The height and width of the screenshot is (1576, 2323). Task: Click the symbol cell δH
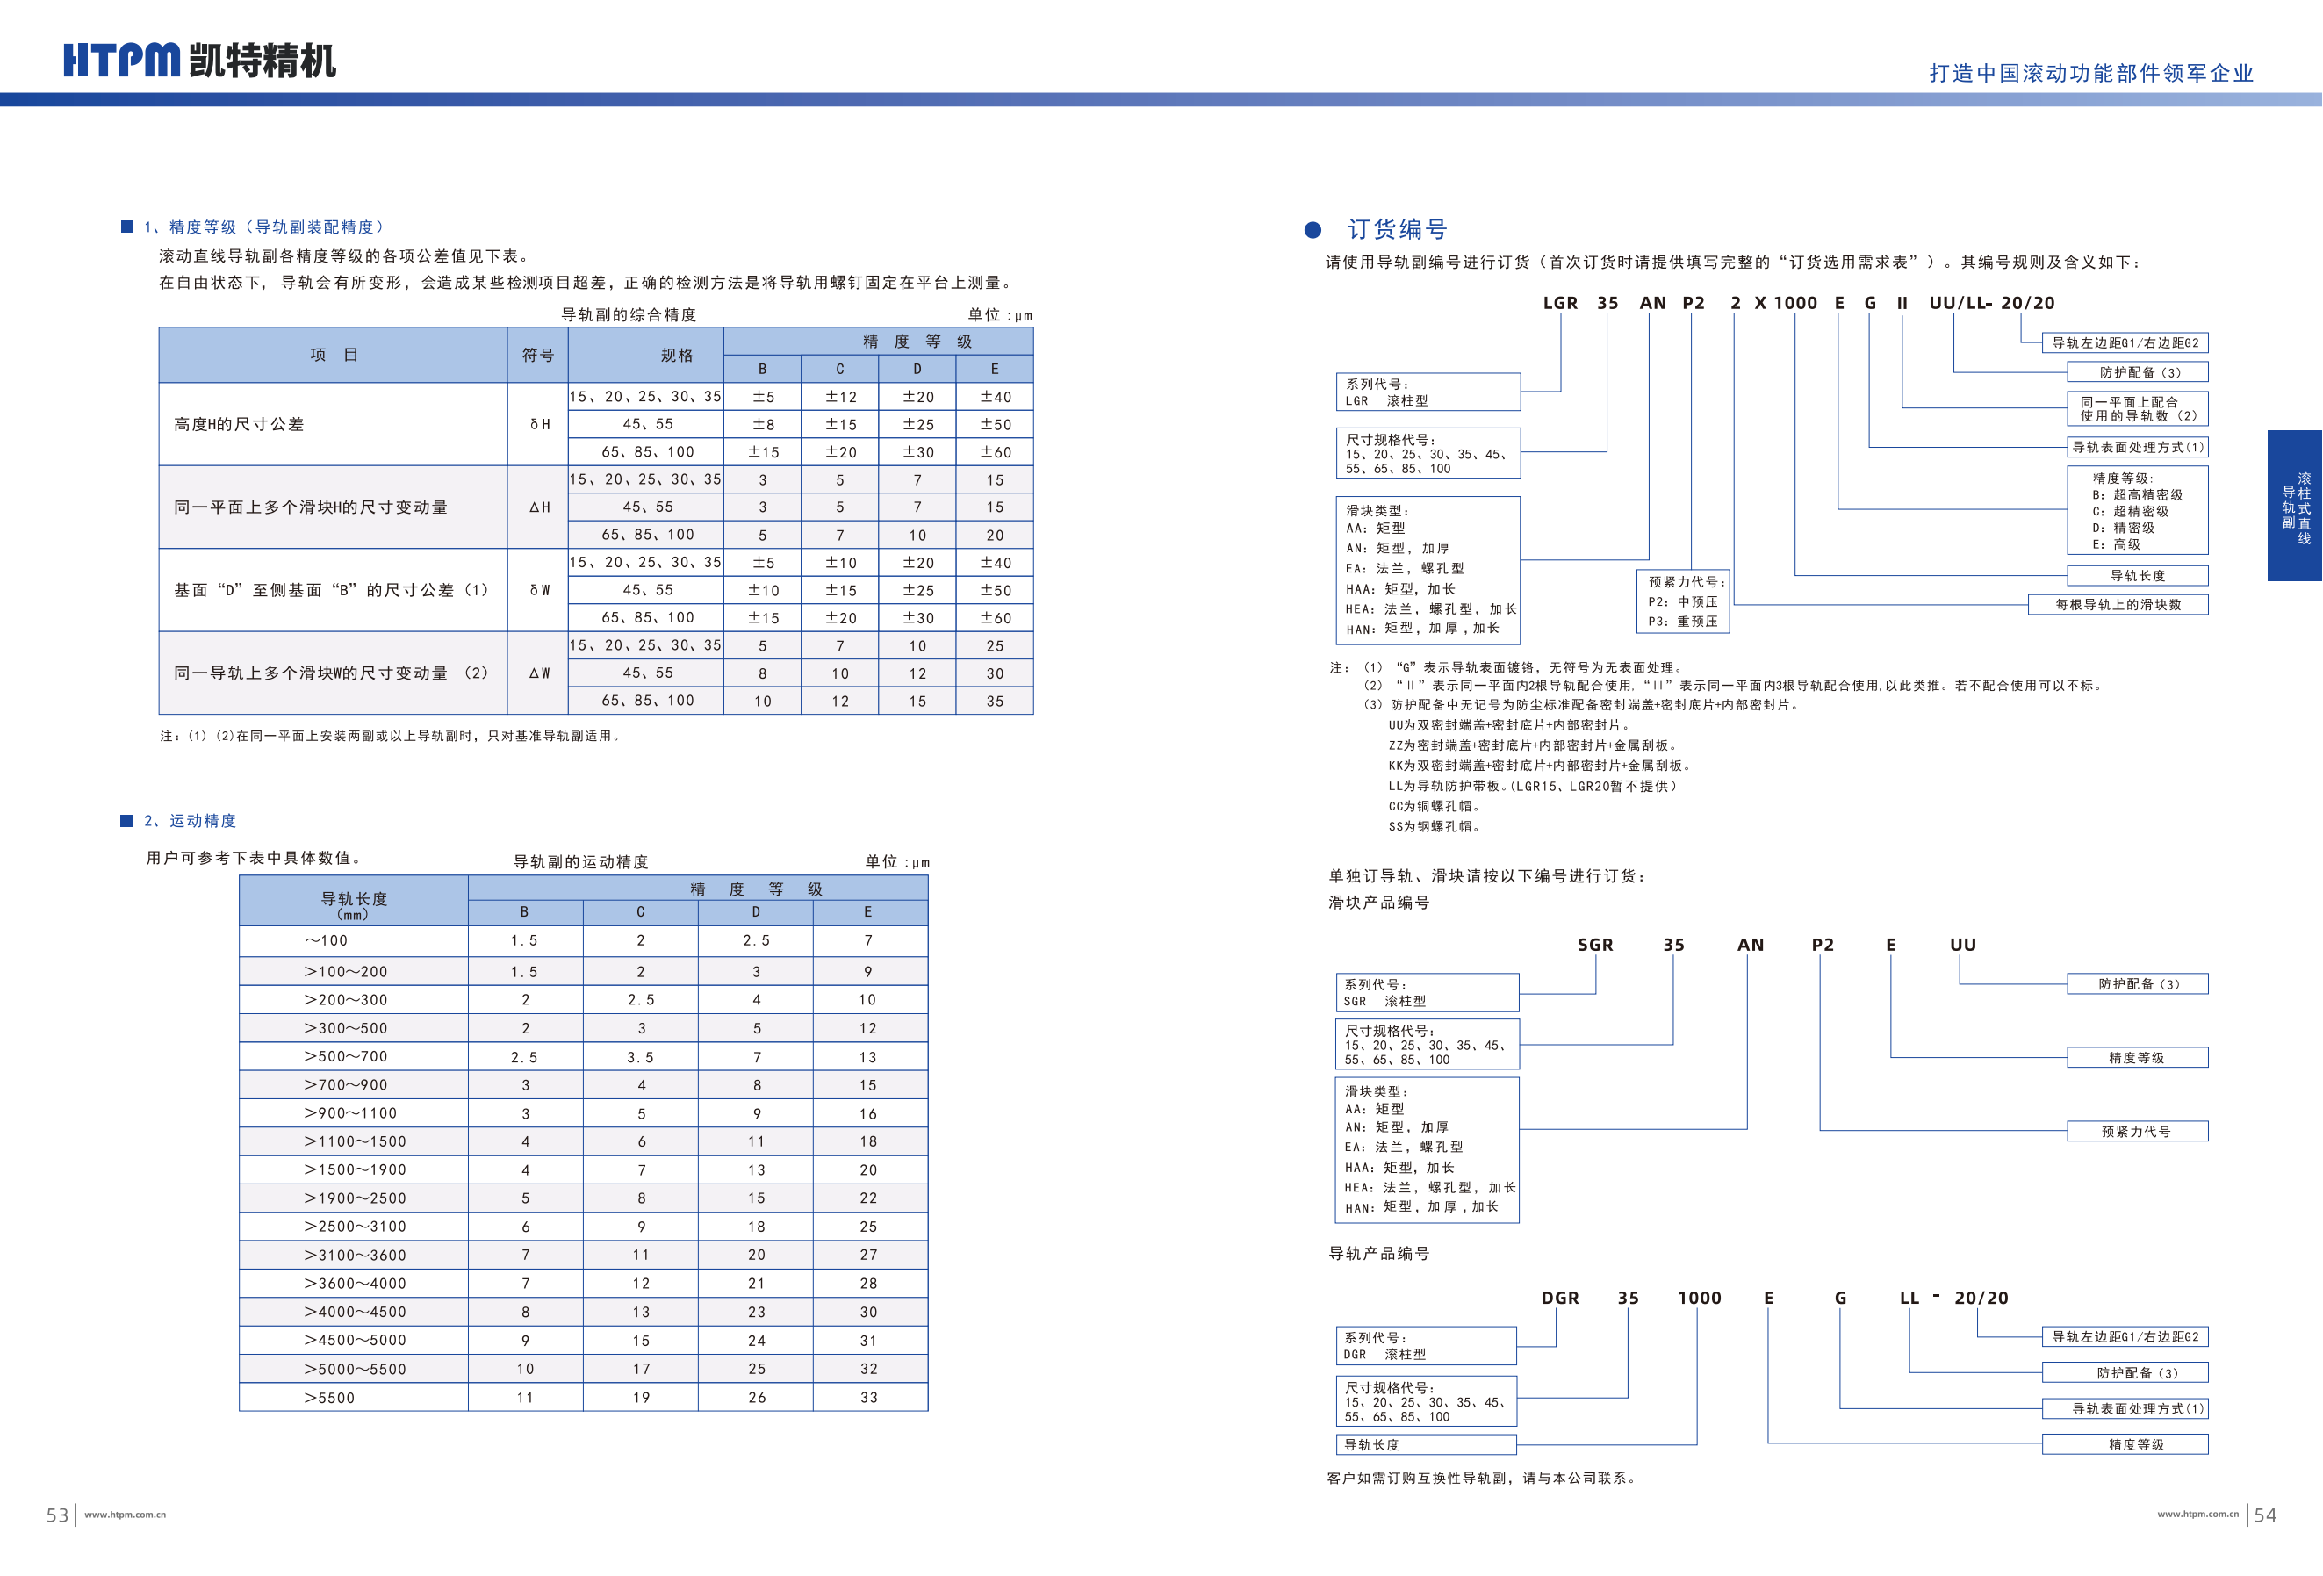[x=540, y=424]
